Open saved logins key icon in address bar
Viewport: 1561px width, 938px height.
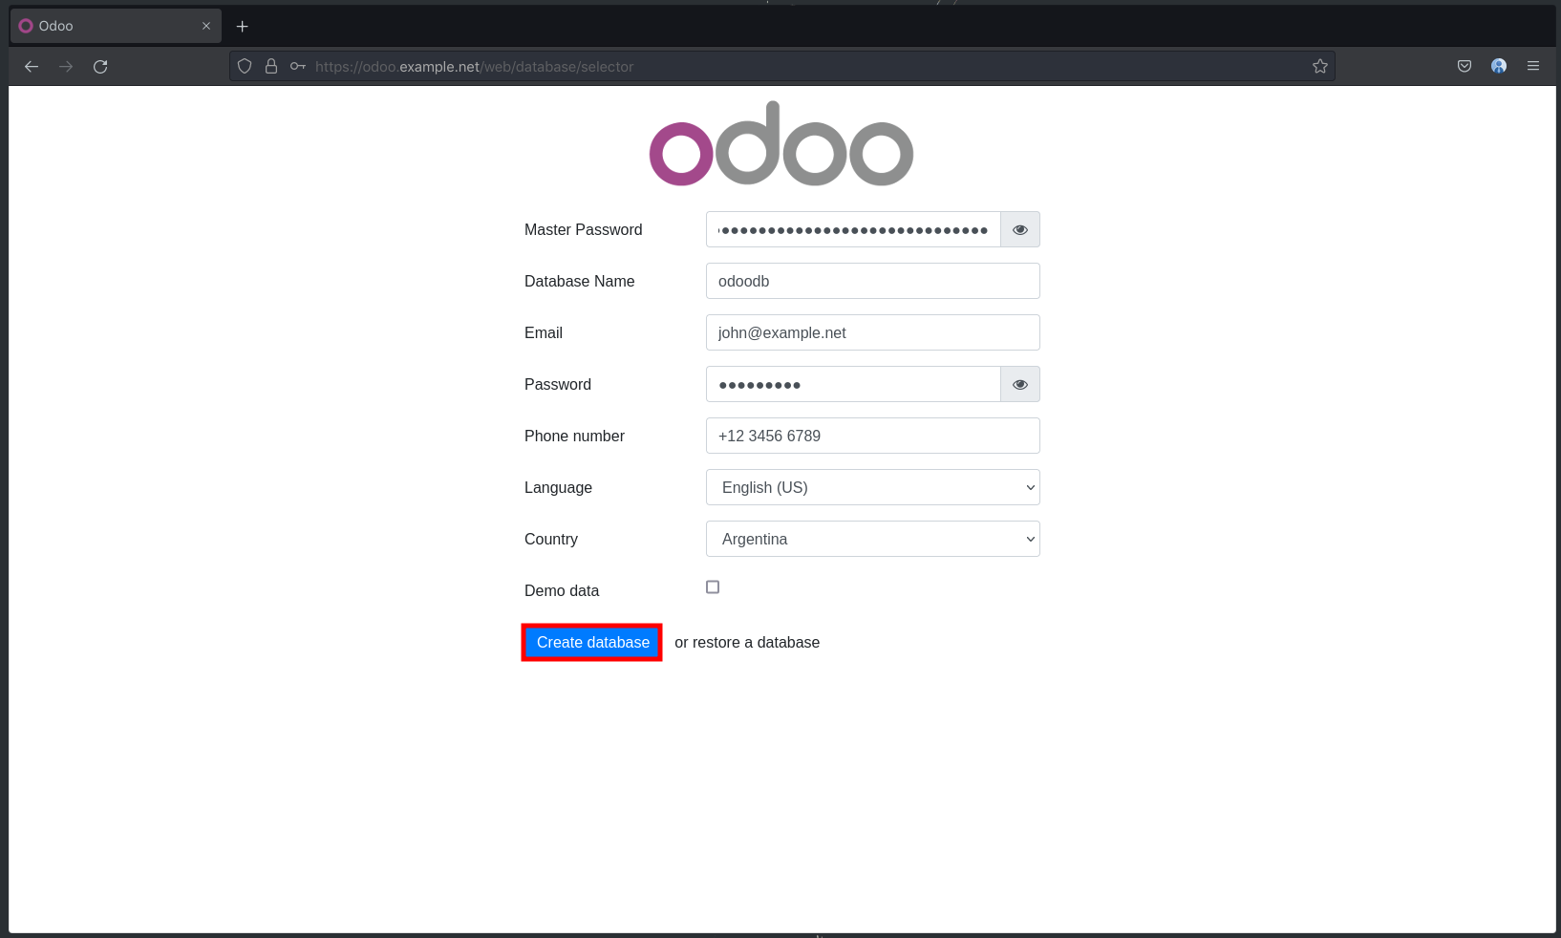(x=298, y=67)
